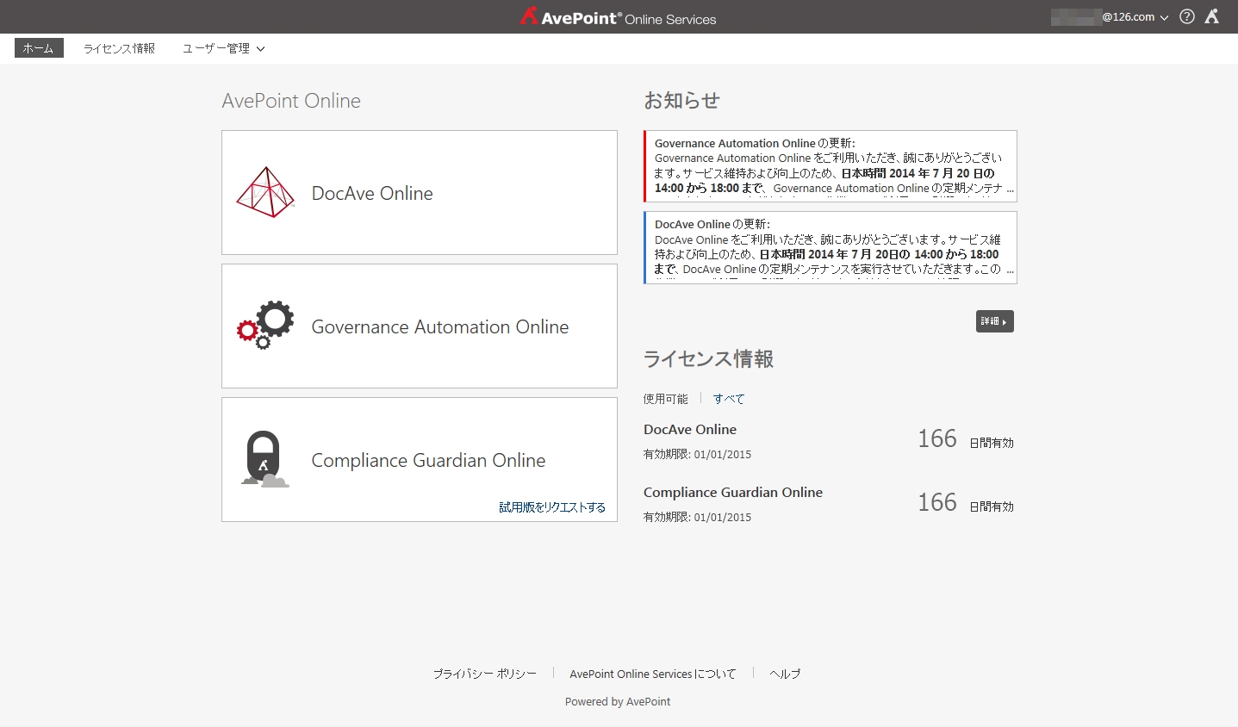Click the AvePoint Online heading
This screenshot has height=727, width=1238.
click(291, 101)
